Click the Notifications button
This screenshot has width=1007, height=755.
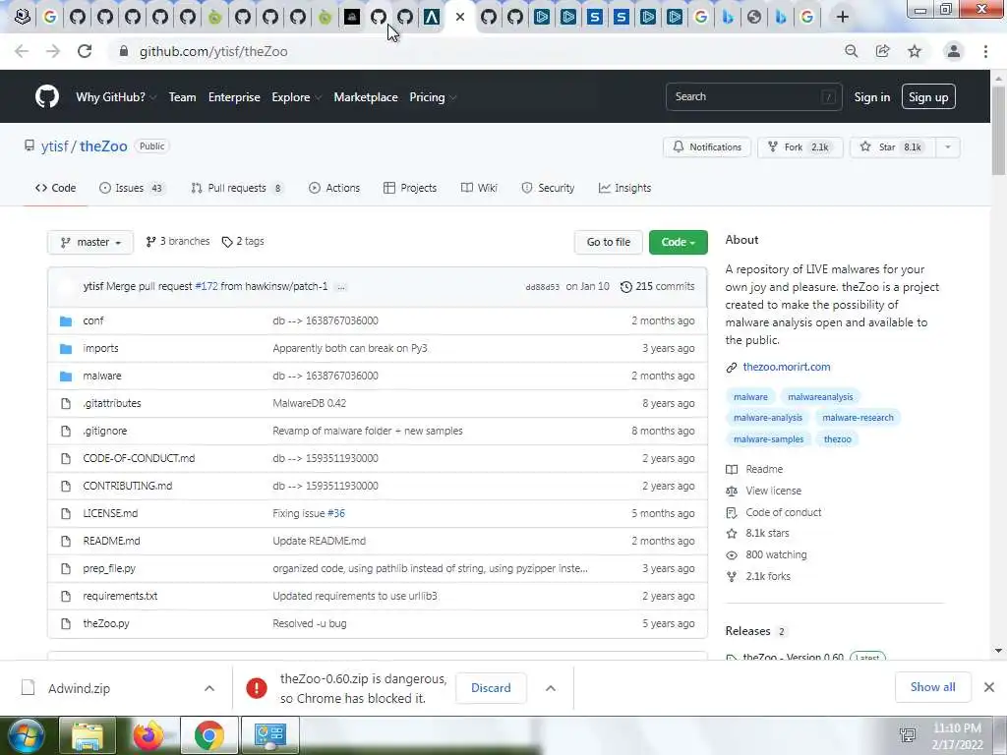point(707,147)
